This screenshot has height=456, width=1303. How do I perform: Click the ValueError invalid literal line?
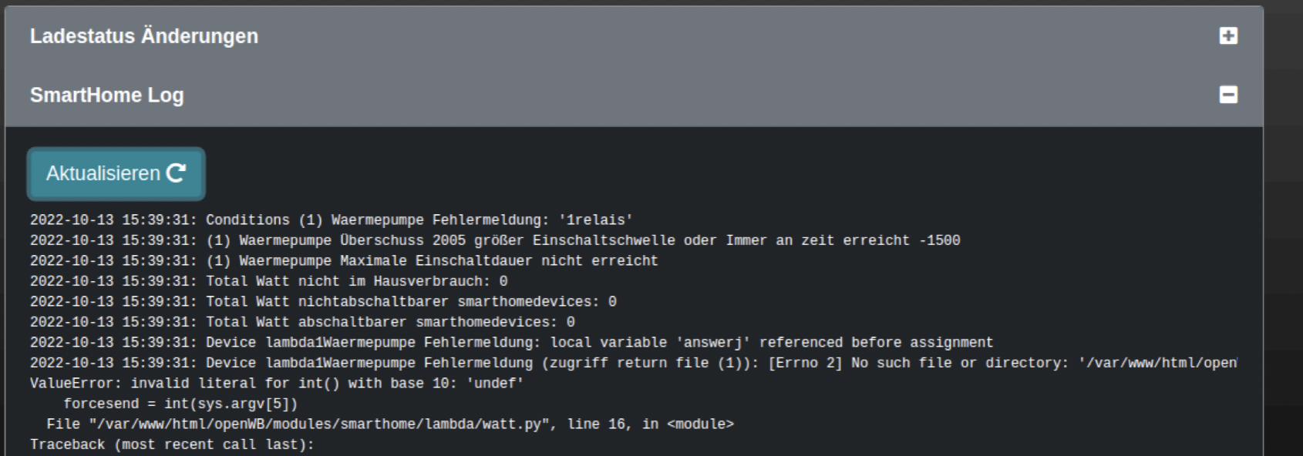[277, 384]
